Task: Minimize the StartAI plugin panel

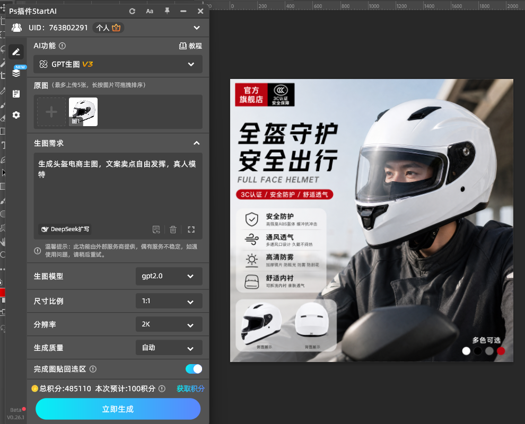Action: pos(183,11)
